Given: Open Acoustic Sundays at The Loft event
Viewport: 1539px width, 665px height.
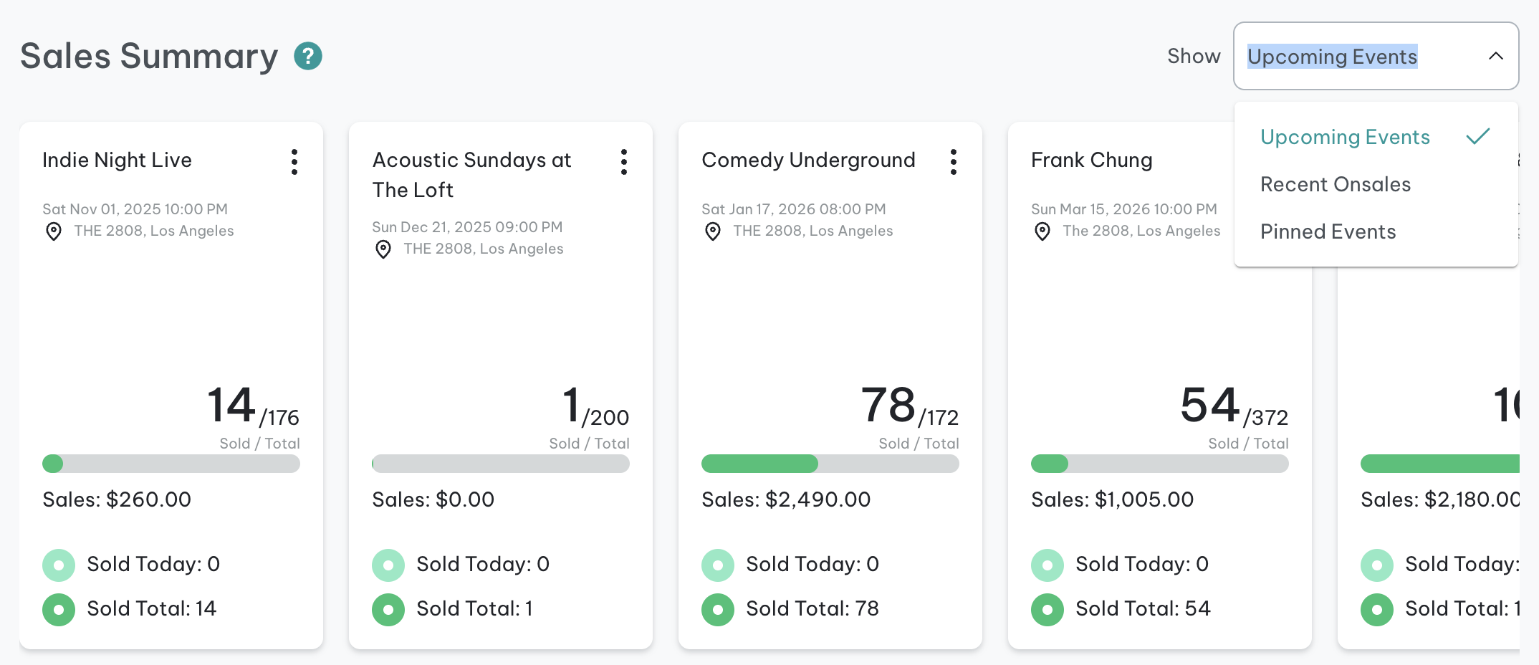Looking at the screenshot, I should point(471,175).
